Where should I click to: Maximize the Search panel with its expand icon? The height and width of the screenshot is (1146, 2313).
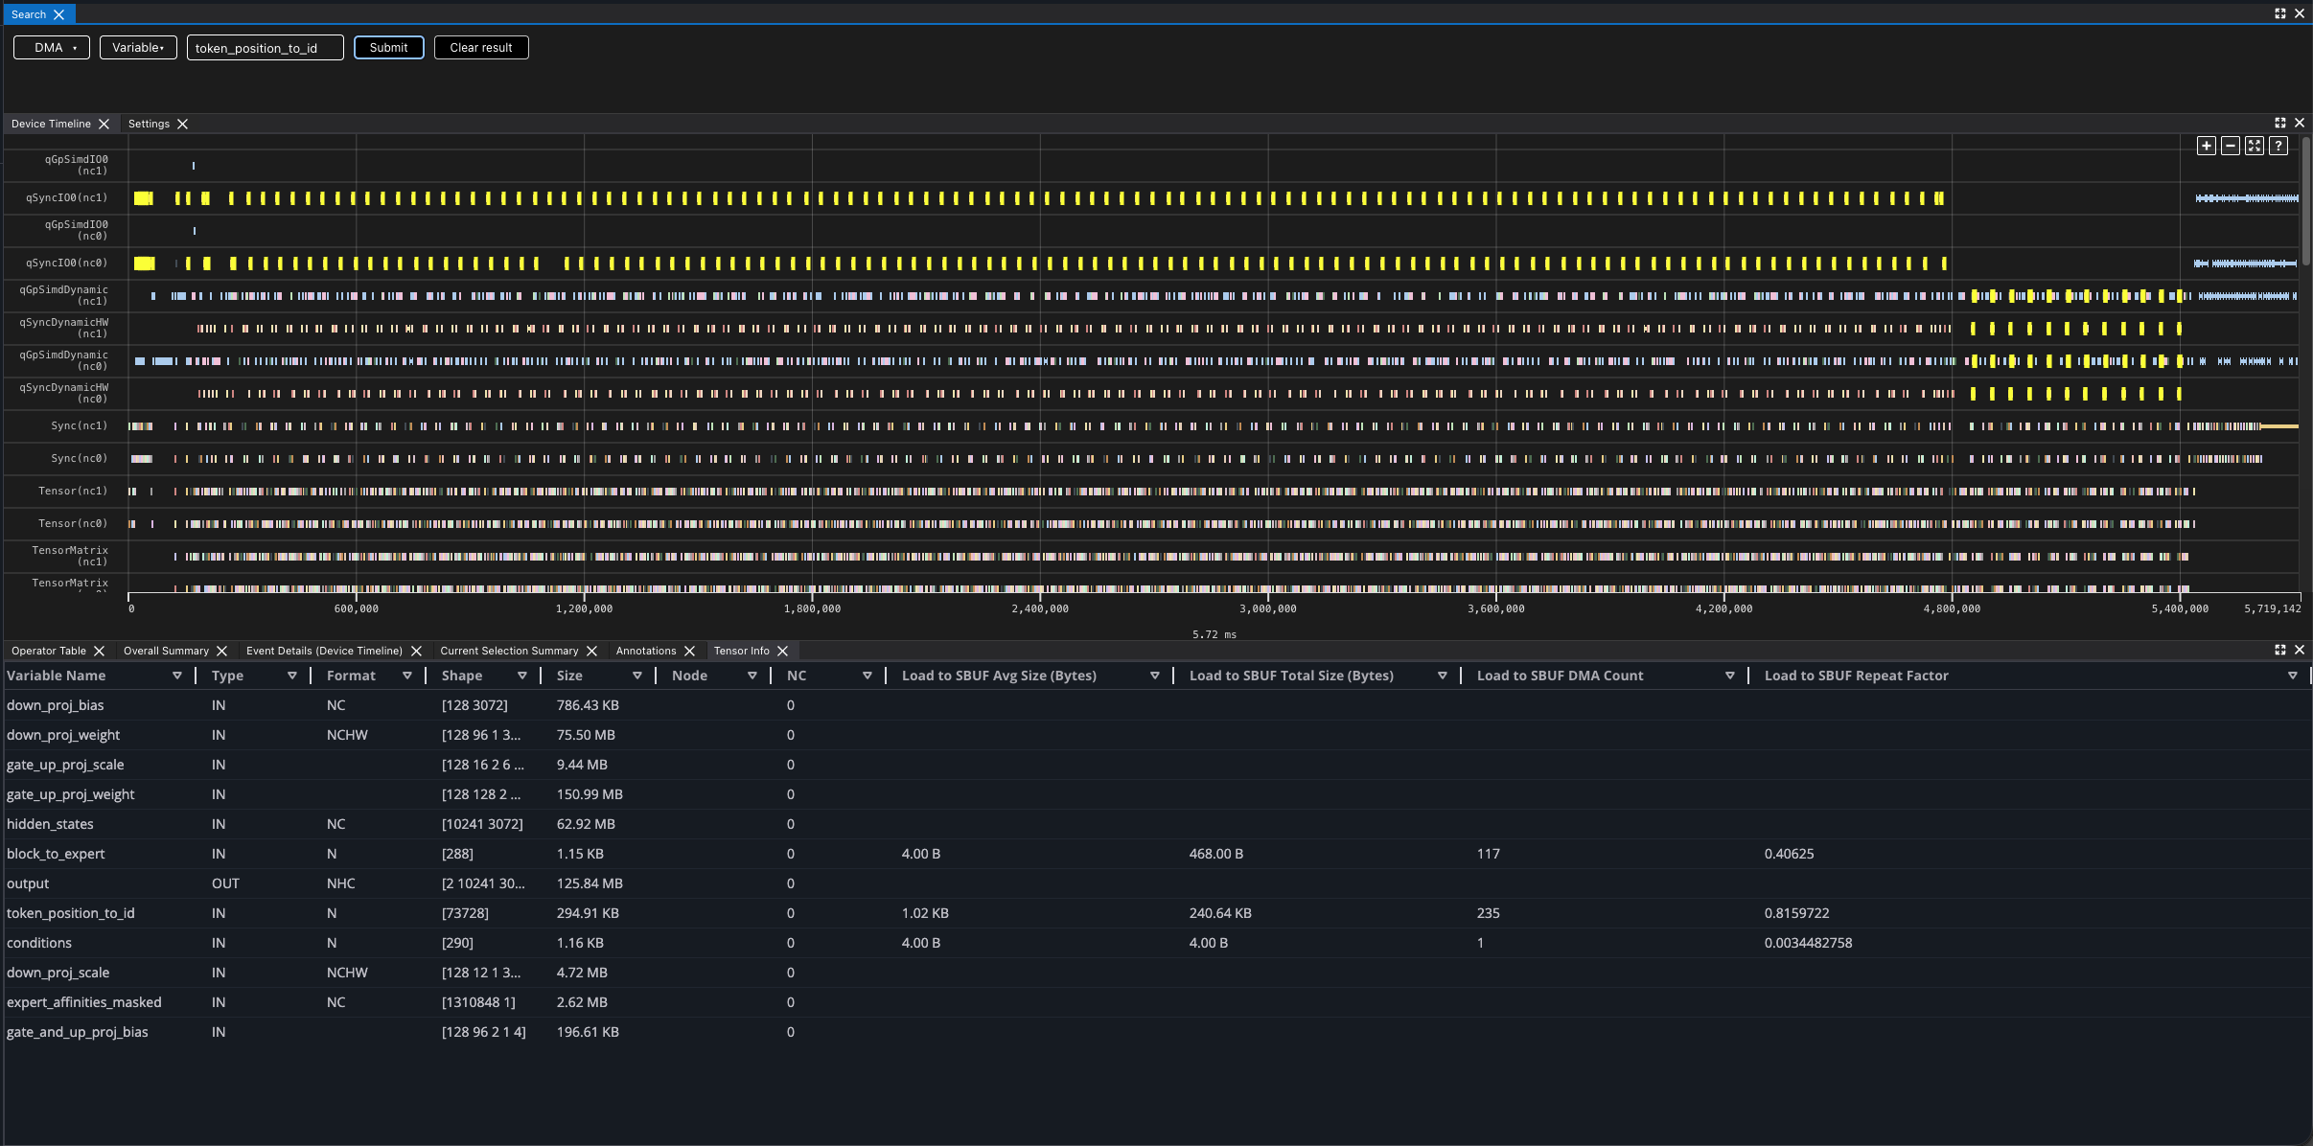(x=2280, y=13)
